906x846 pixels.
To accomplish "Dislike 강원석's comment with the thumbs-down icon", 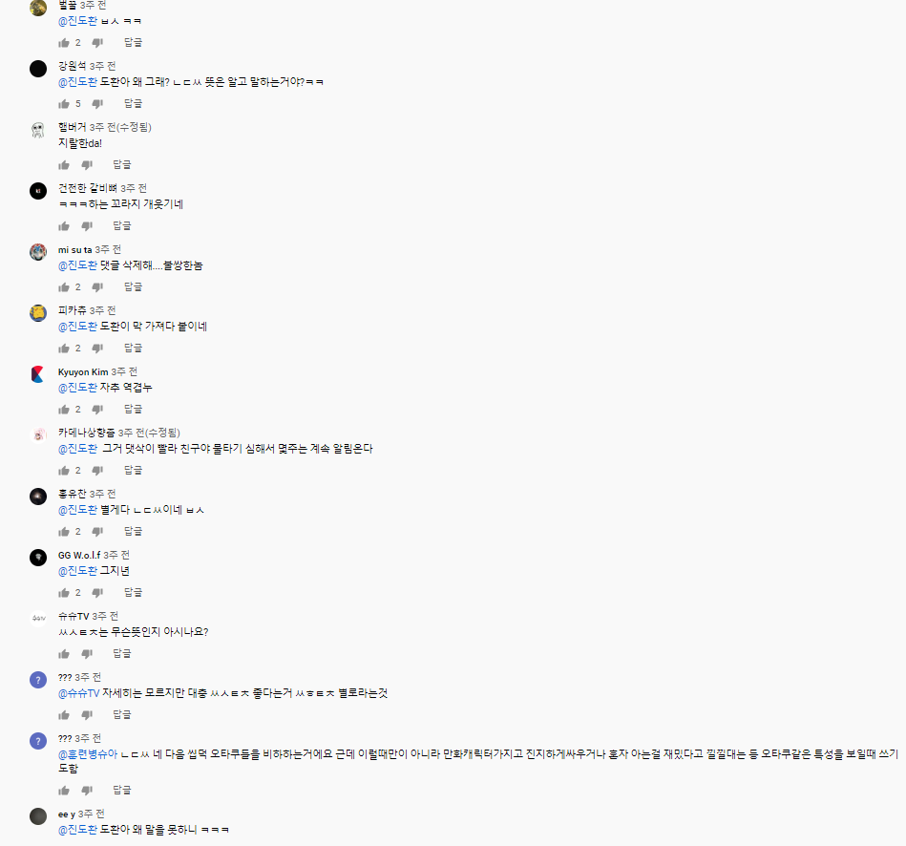I will pos(97,104).
